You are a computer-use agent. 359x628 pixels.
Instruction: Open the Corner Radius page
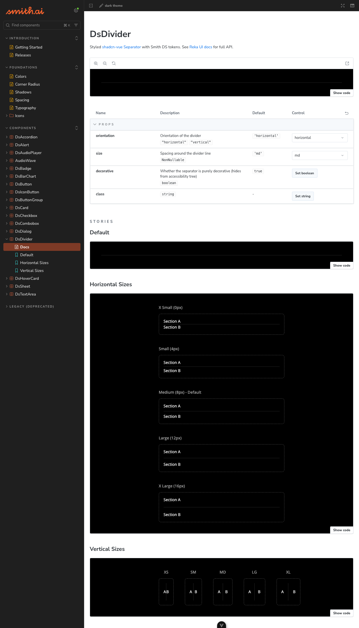[27, 84]
